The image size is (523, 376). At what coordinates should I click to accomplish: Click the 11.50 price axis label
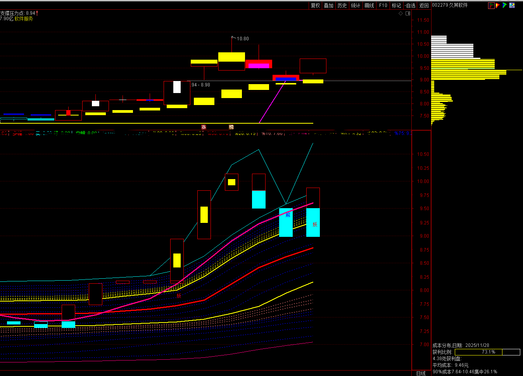pyautogui.click(x=423, y=20)
